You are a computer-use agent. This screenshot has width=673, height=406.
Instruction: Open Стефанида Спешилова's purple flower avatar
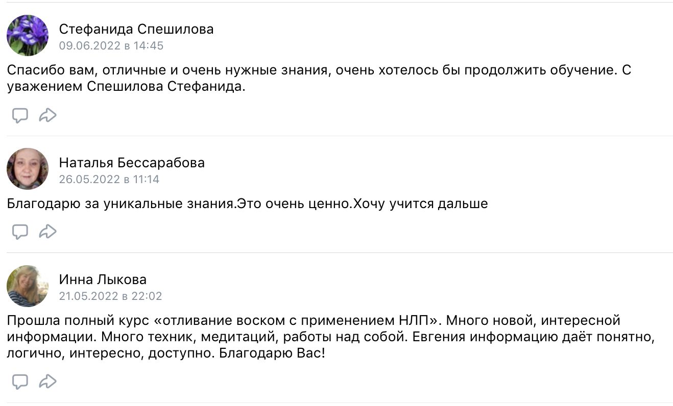[x=28, y=35]
